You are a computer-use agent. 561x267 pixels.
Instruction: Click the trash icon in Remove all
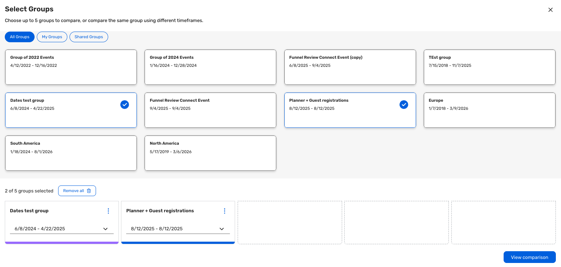[x=89, y=191]
